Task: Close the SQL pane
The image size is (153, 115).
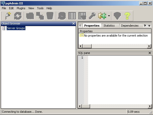Action: click(x=150, y=53)
